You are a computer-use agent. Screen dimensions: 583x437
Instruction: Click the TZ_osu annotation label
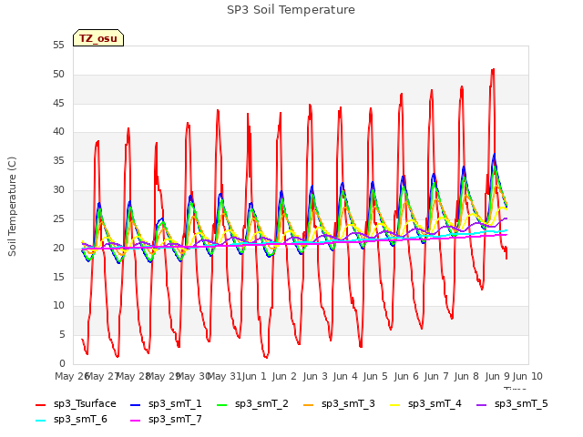[x=98, y=38]
